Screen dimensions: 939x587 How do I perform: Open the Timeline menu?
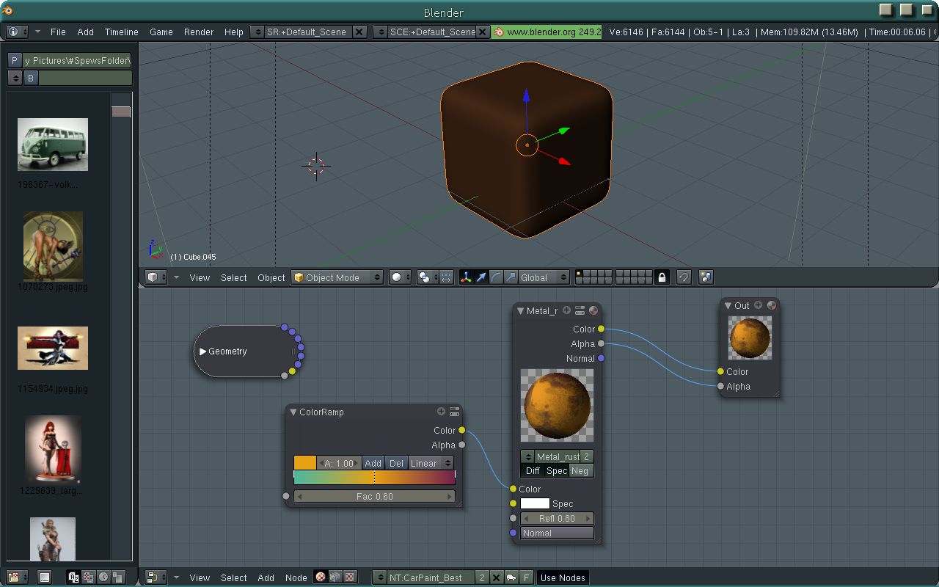(121, 32)
